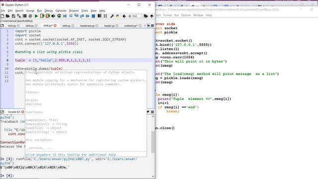Select the Console 8/A tab
This screenshot has width=318, height=179.
click(14, 112)
